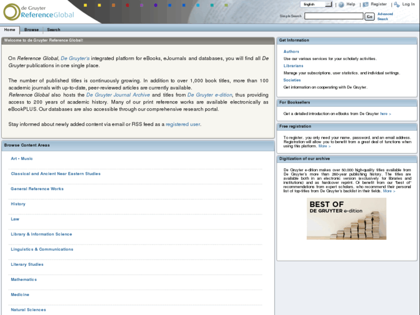This screenshot has height=315, width=420.
Task: Open the Mathematics content area
Action: (x=24, y=279)
